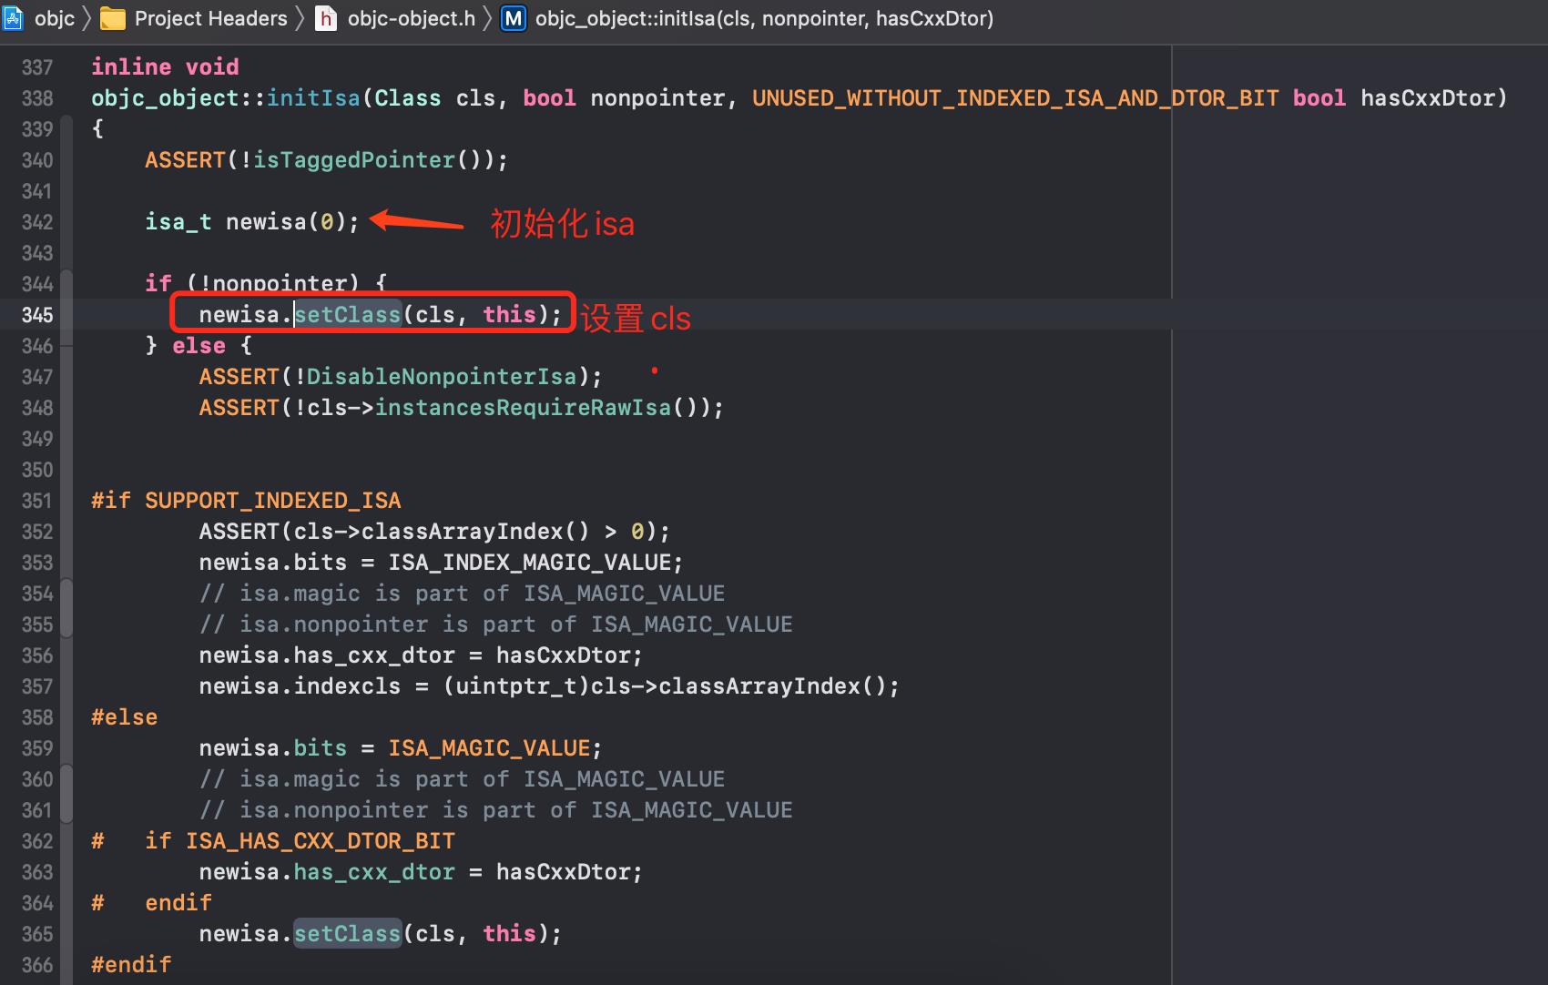Screen dimensions: 1548x985
Task: Click isTaggedPointer in the ASSERT line
Action: coord(353,160)
